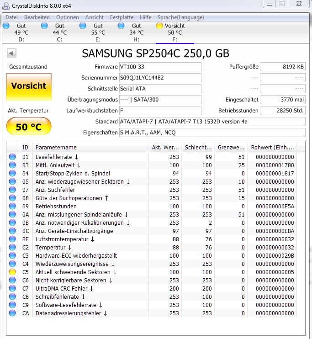
Task: Click the Laufwerkbuchstaben field F:
Action: point(160,111)
